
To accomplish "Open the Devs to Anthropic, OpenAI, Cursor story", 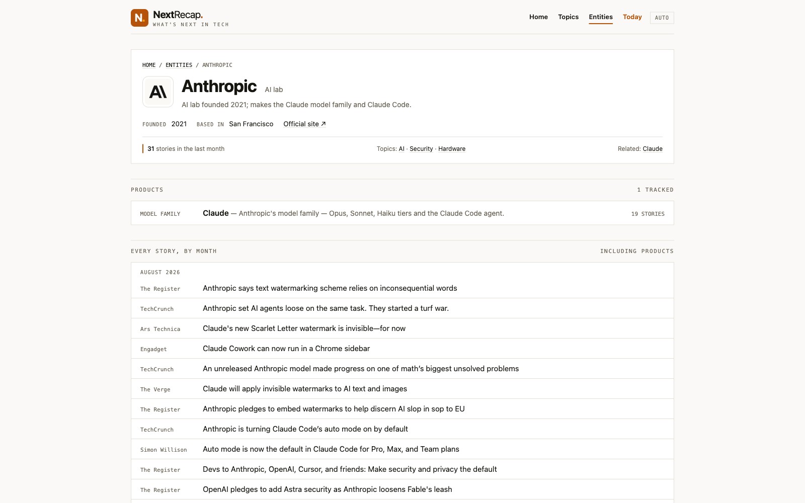I will [x=350, y=469].
